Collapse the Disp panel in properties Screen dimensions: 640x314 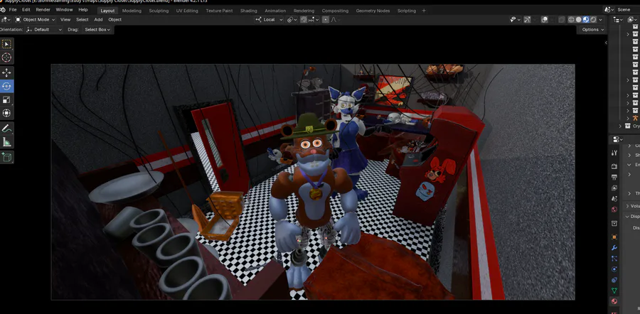click(627, 217)
